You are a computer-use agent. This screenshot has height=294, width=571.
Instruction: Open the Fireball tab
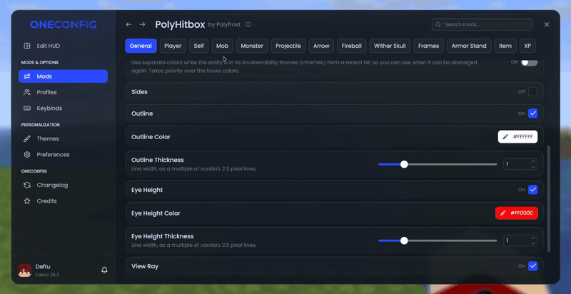(x=352, y=46)
